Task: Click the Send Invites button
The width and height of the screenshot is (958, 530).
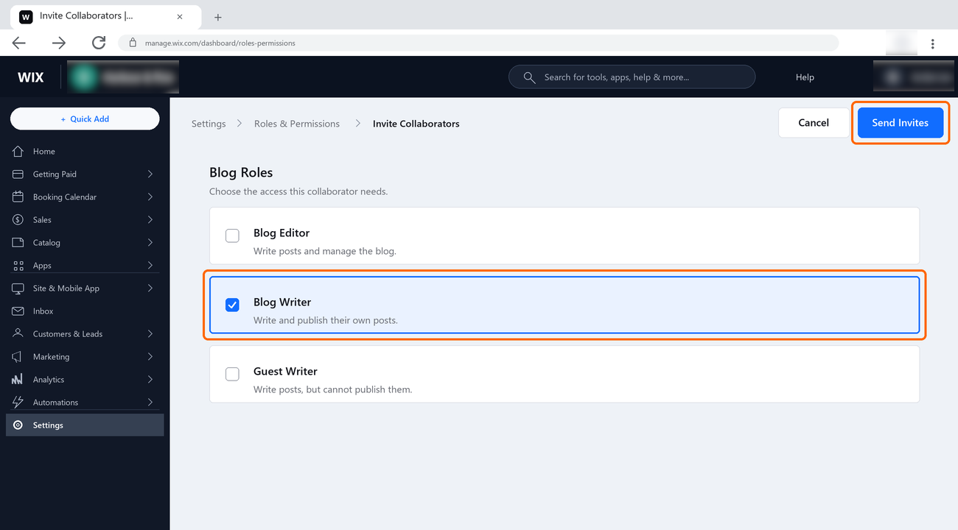Action: pyautogui.click(x=901, y=123)
